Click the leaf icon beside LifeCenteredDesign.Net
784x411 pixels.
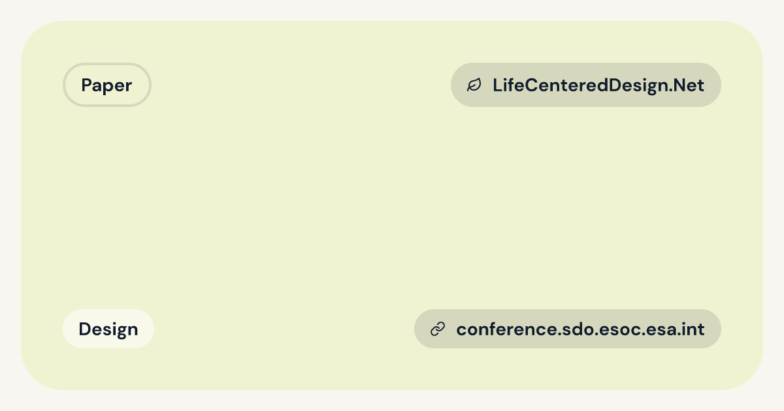(x=474, y=85)
